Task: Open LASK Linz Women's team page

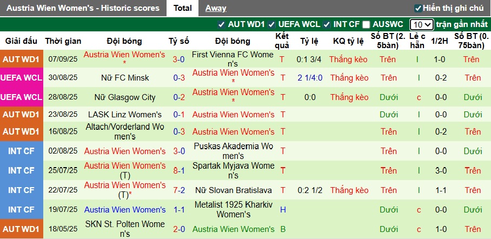Action: click(x=125, y=115)
